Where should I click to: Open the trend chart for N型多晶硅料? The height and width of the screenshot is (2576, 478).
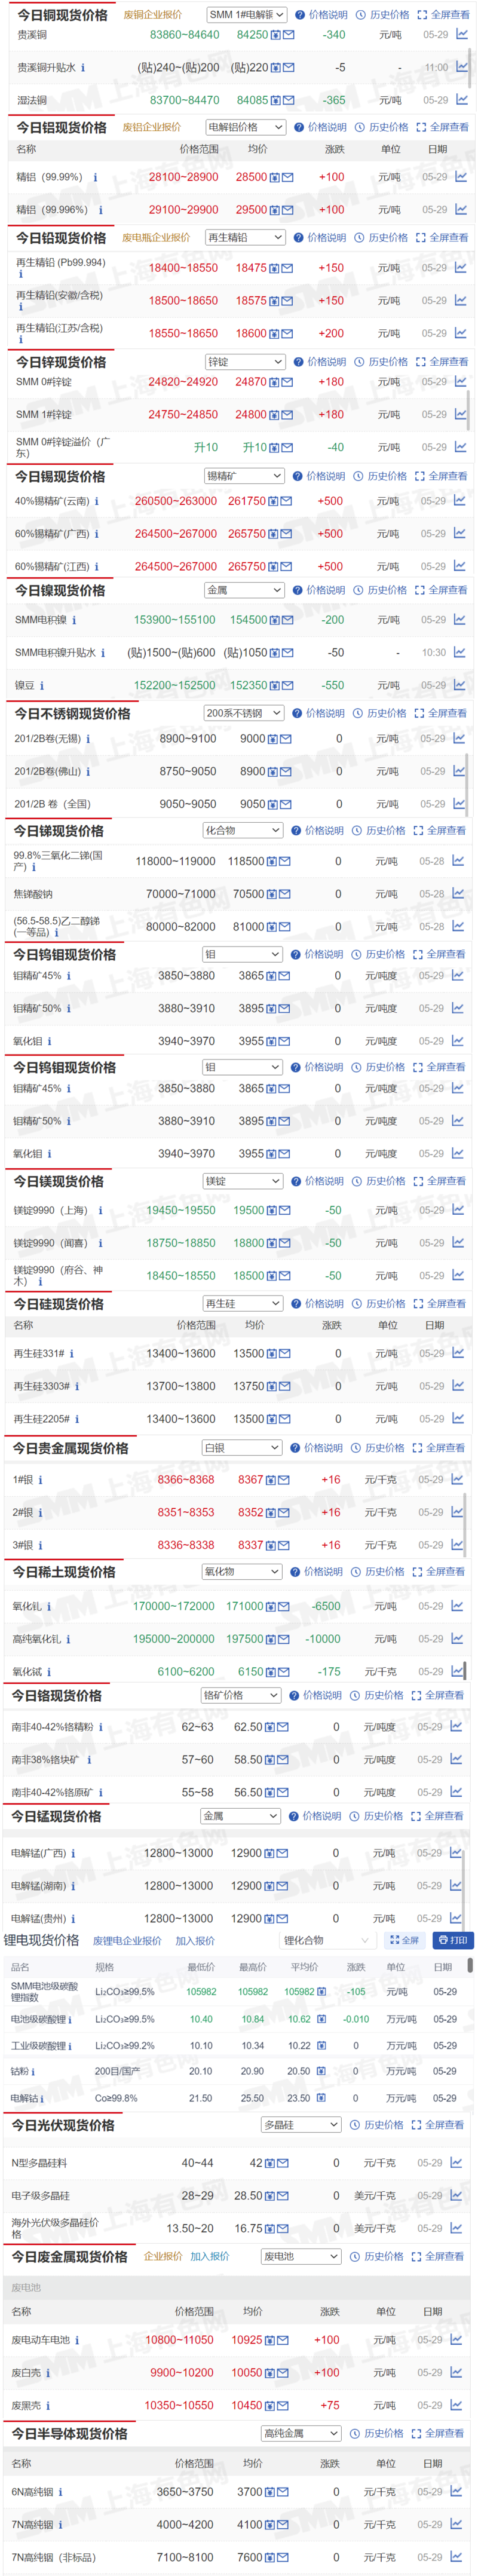click(456, 2162)
